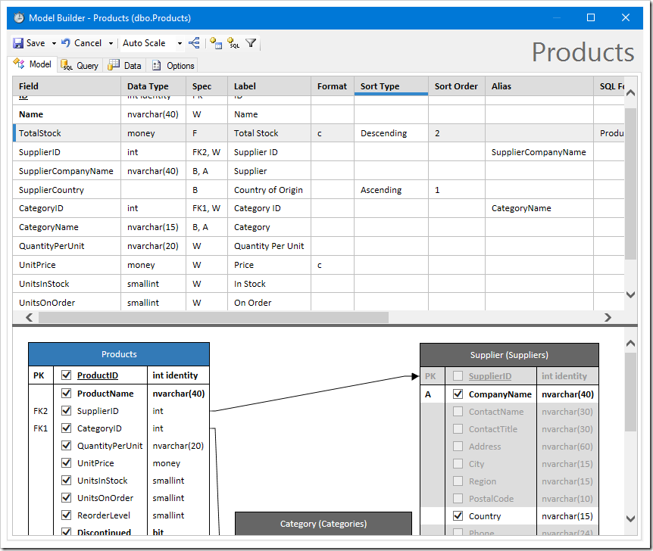
Task: Click the Ascending sort type cell
Action: pyautogui.click(x=391, y=190)
